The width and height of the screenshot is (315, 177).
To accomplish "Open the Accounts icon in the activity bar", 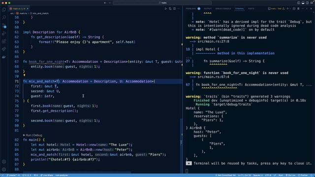I will pyautogui.click(x=4, y=162).
